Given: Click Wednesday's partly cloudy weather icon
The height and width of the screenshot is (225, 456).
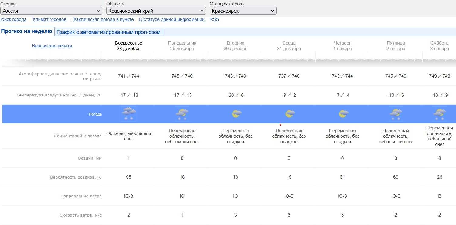Looking at the screenshot, I should click(x=289, y=114).
